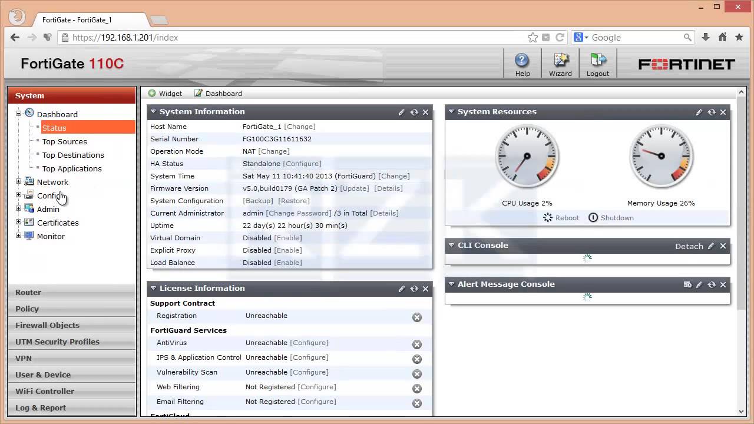Open the VPN menu section
754x424 pixels.
pyautogui.click(x=72, y=358)
